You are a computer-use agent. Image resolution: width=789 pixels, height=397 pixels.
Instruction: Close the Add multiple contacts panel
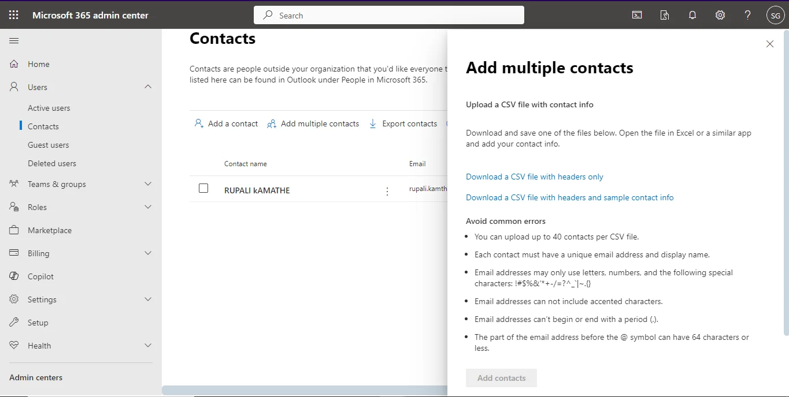coord(770,44)
